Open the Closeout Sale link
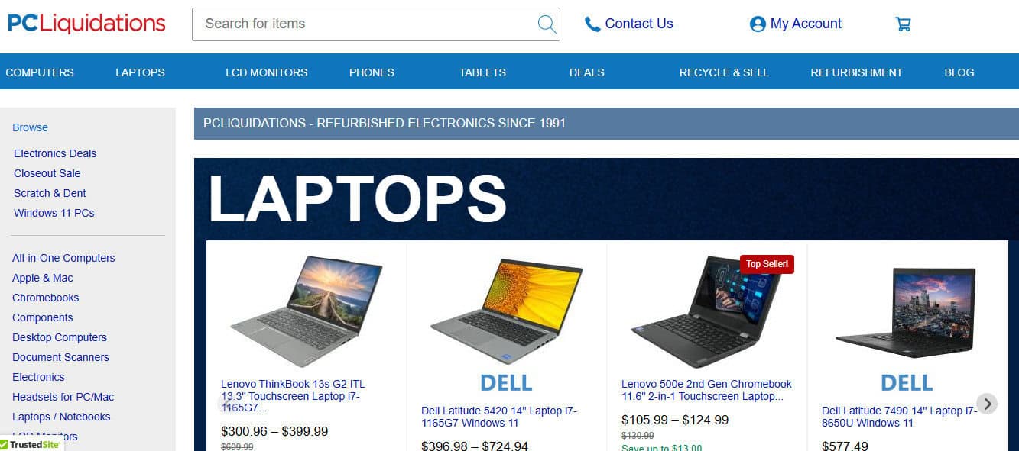Image resolution: width=1019 pixels, height=451 pixels. click(47, 173)
